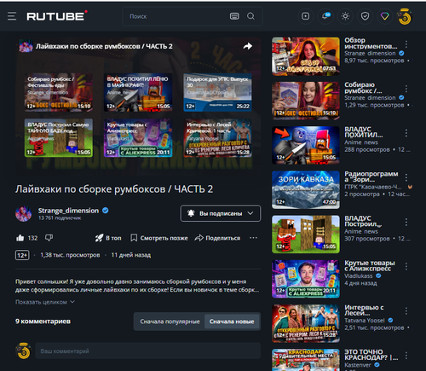Open Strange_dimension channel avatar

pos(23,213)
